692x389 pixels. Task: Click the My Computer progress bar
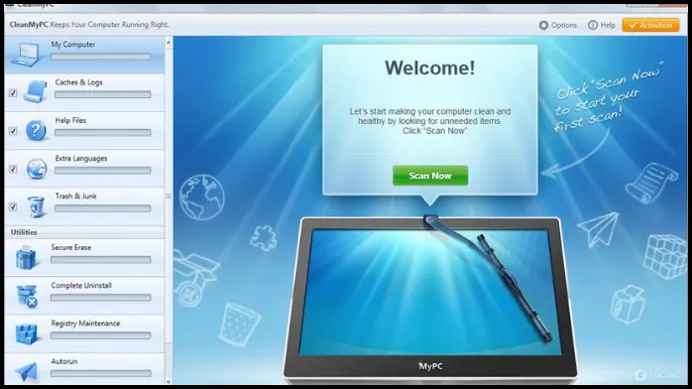click(x=100, y=57)
